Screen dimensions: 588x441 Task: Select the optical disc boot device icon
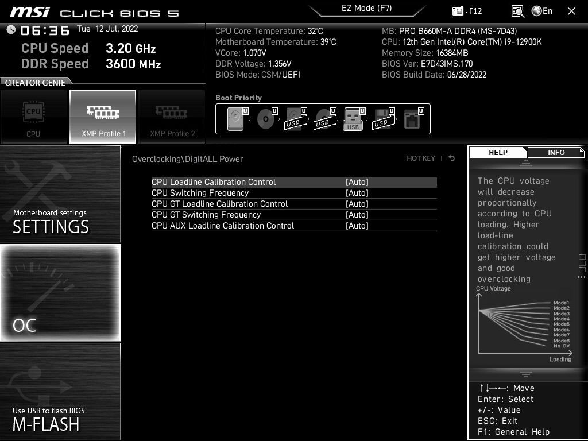tap(266, 119)
